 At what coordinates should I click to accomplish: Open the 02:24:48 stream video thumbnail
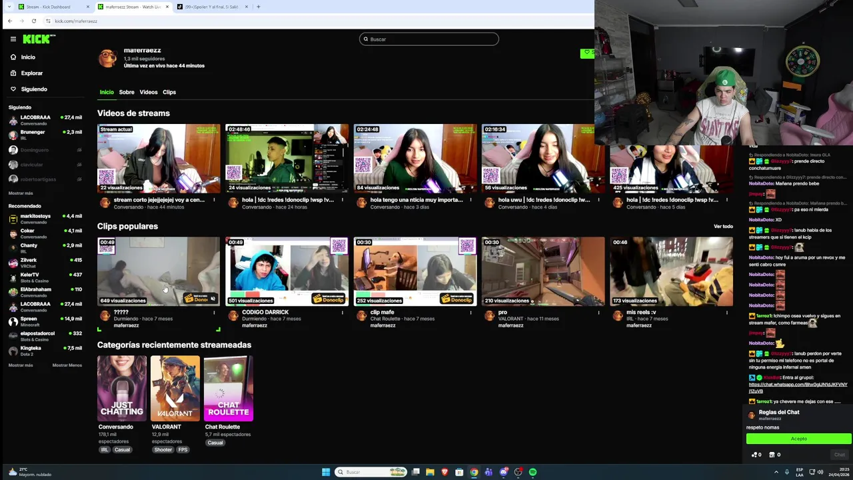pos(415,159)
